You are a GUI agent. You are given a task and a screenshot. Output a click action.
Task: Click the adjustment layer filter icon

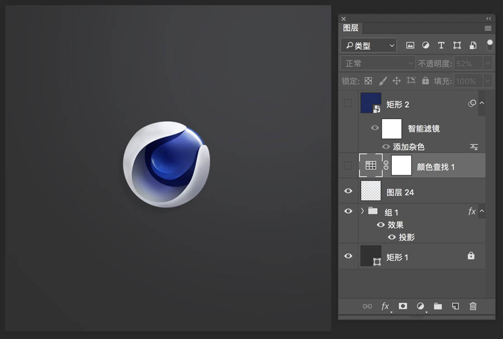pos(425,45)
